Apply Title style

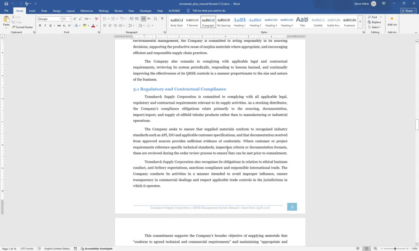pyautogui.click(x=302, y=22)
